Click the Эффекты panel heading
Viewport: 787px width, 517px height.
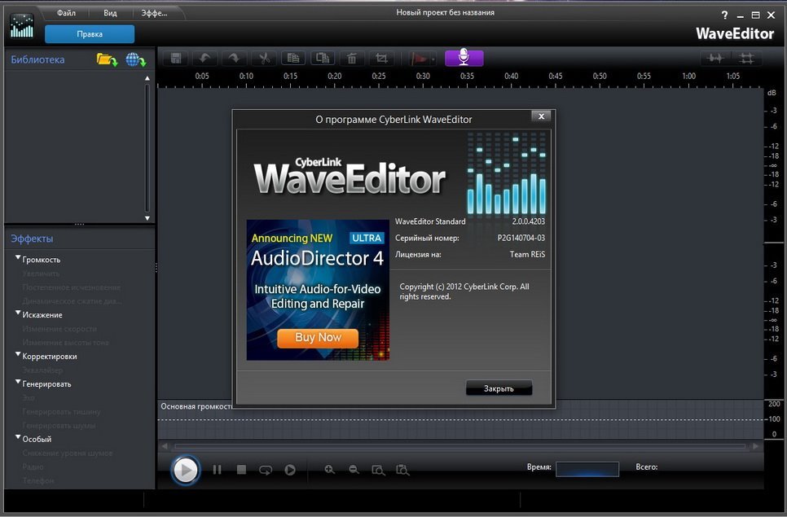tap(32, 239)
